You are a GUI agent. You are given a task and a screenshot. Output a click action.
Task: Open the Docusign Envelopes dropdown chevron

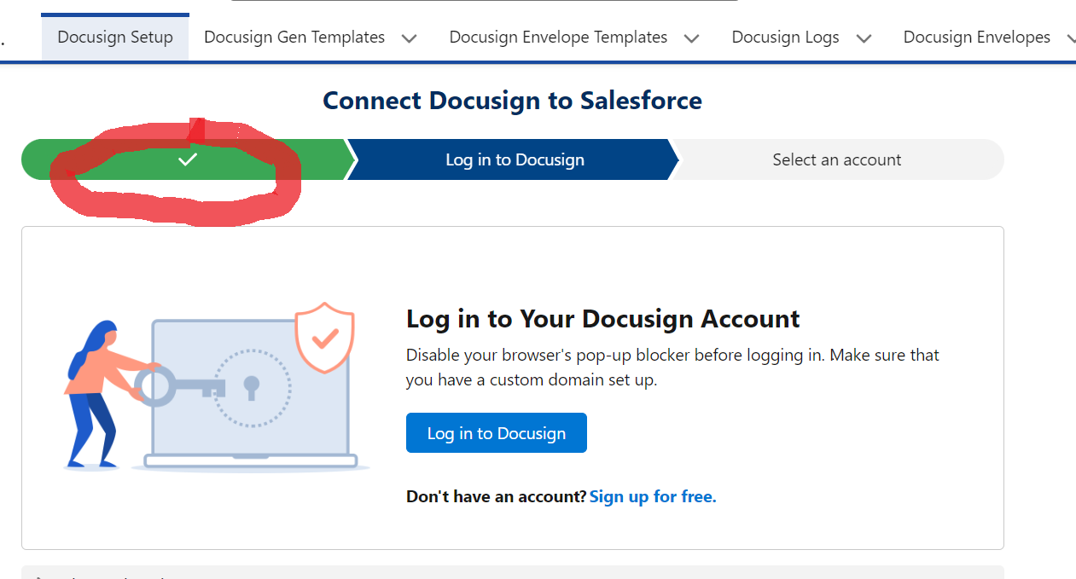pyautogui.click(x=1071, y=38)
